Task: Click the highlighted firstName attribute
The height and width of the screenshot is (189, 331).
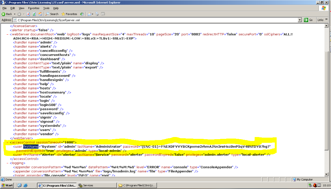Action: pos(31,146)
